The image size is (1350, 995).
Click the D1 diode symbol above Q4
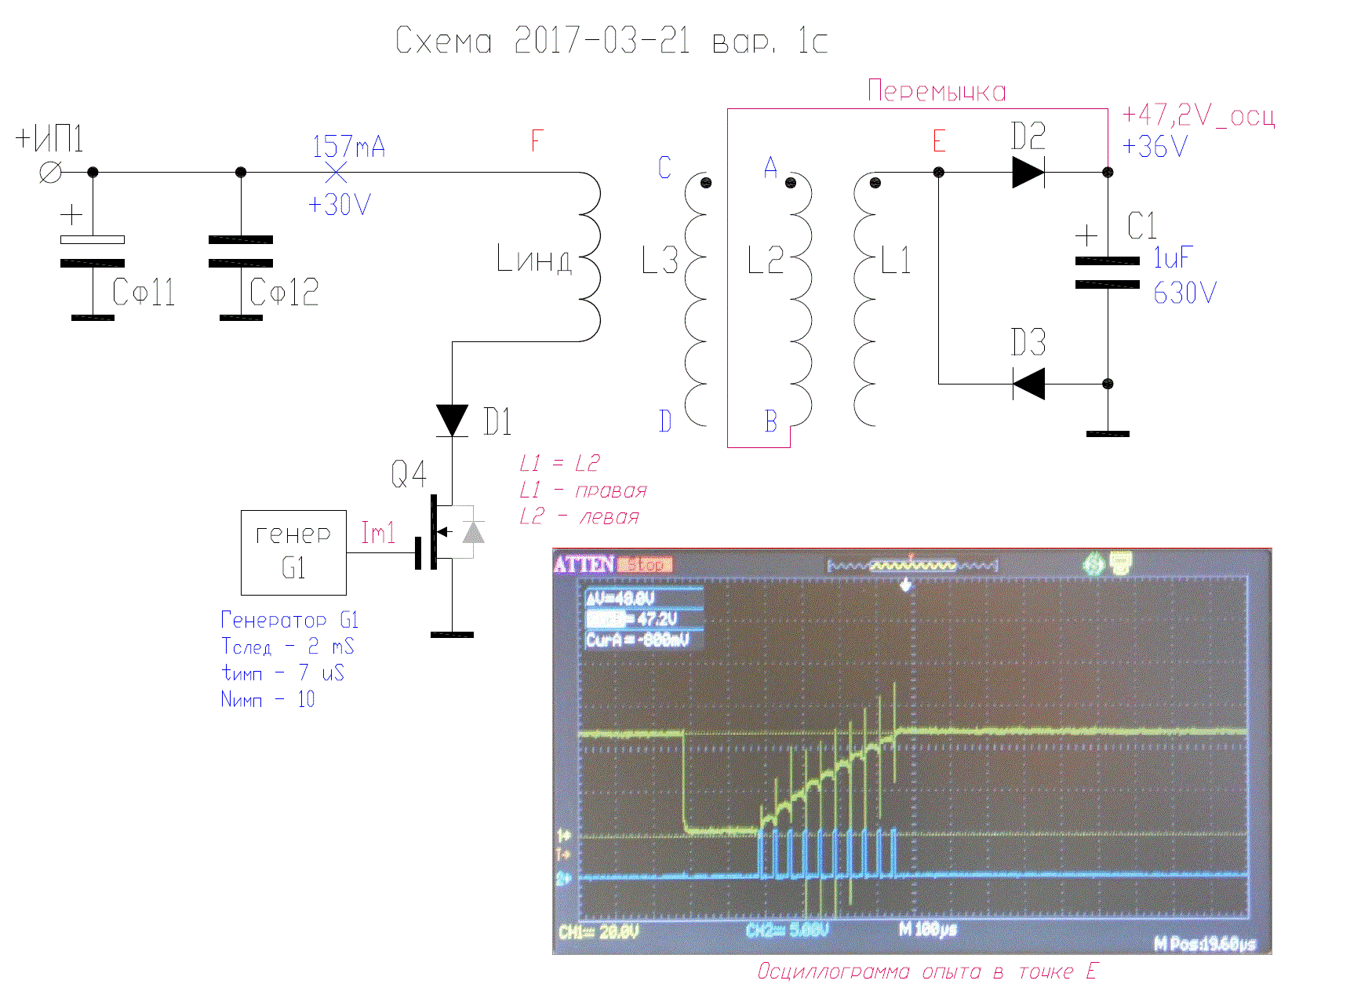[x=452, y=421]
